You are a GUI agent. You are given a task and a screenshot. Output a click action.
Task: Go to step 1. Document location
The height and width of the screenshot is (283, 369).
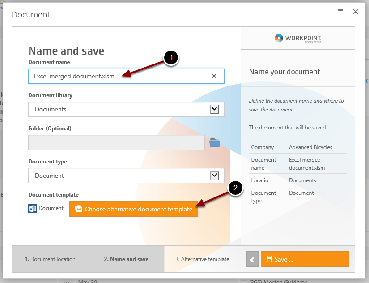coord(50,259)
